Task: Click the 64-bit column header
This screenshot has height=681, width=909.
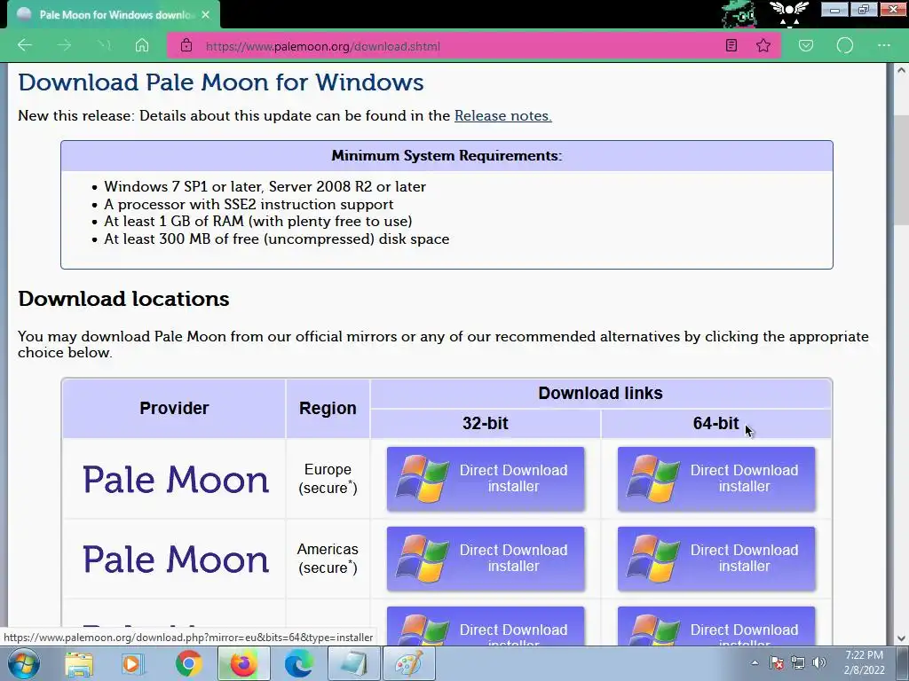Action: (x=716, y=423)
